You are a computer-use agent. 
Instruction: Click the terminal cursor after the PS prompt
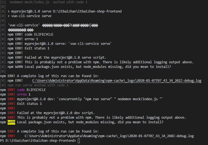click(x=79, y=141)
